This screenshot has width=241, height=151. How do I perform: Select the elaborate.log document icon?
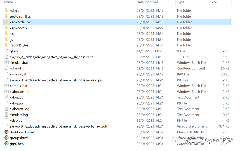(x=7, y=109)
